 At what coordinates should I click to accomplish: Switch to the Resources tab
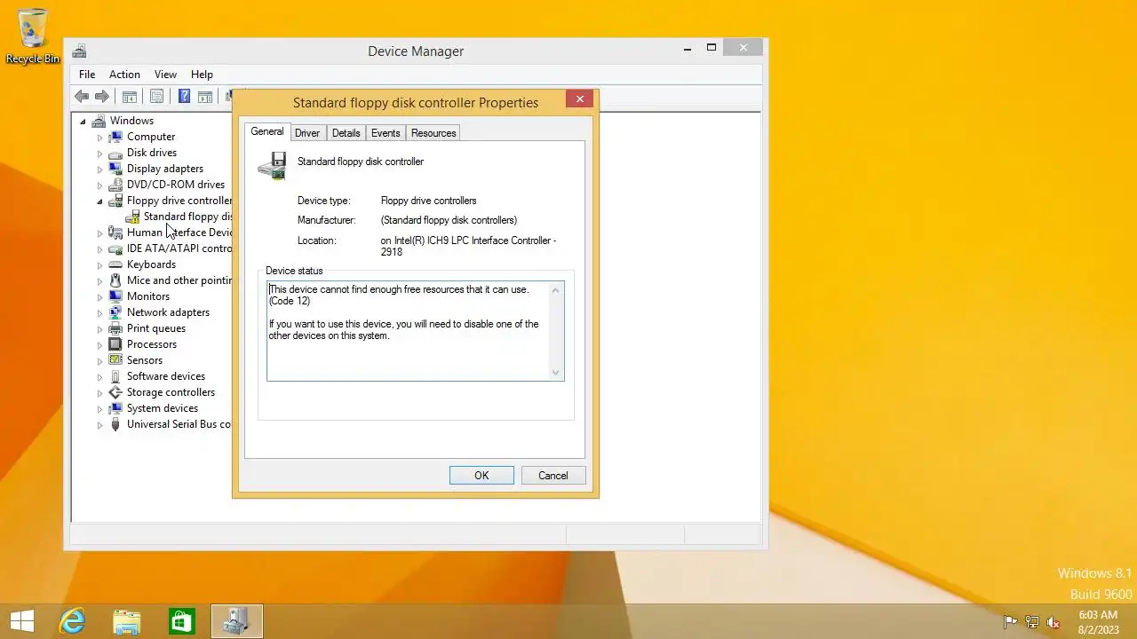click(x=433, y=133)
